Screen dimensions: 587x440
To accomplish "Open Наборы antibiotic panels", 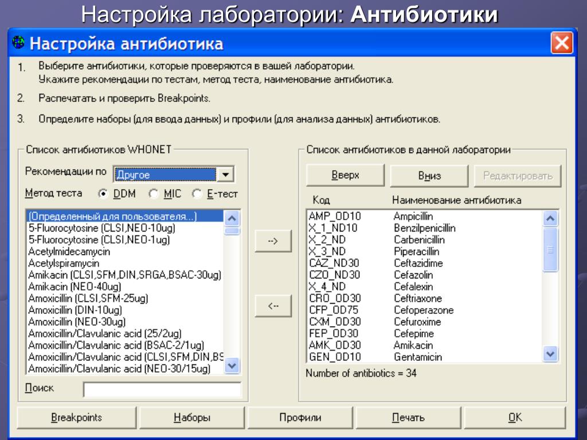I will tap(191, 418).
